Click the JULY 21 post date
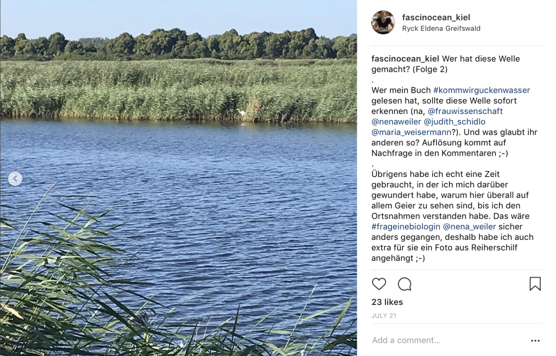556x356 pixels. (384, 316)
